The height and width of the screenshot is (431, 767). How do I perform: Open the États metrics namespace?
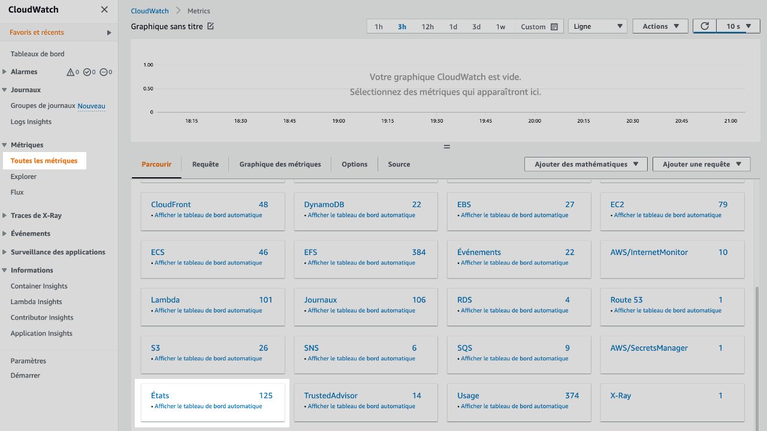click(160, 396)
